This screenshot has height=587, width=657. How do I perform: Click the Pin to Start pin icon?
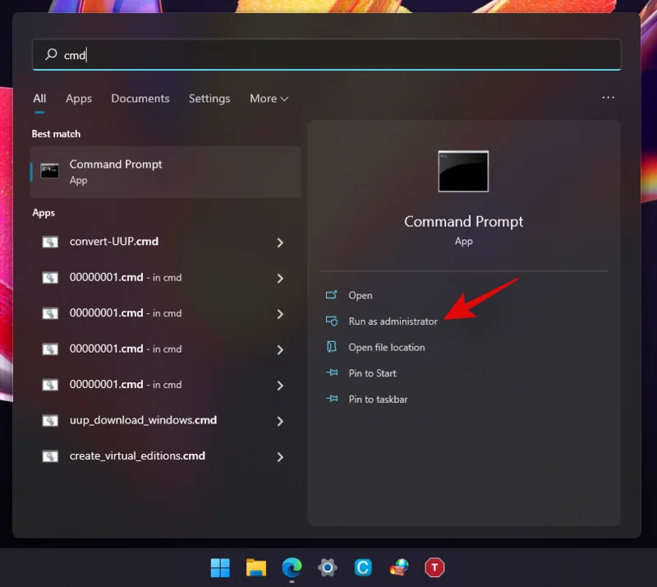pos(333,373)
